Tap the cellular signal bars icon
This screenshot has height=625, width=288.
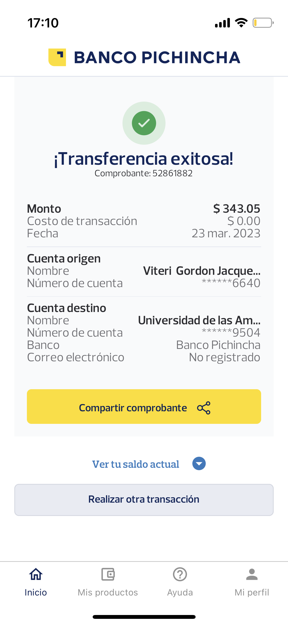(222, 23)
